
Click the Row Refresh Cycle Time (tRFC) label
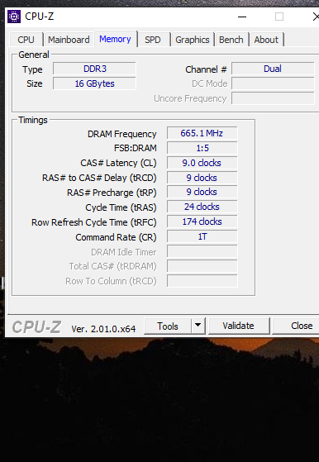coord(94,222)
